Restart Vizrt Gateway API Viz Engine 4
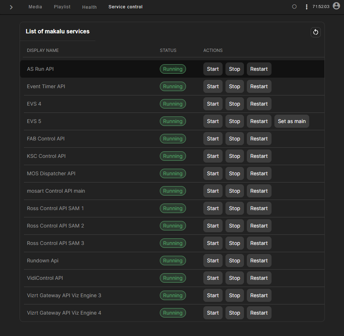Viewport: 344px width, 336px height. pyautogui.click(x=259, y=313)
